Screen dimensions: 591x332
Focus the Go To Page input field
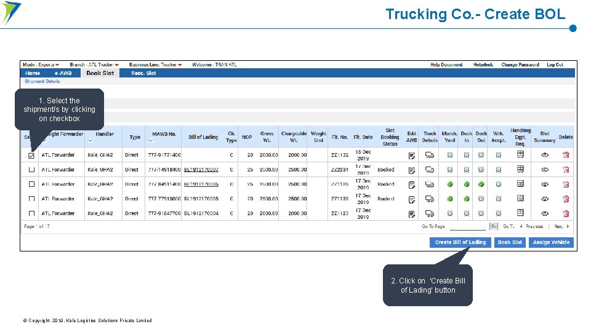467,227
